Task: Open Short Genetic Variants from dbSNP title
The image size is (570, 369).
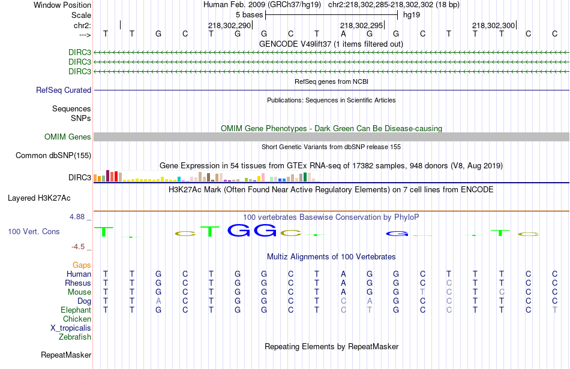Action: pyautogui.click(x=331, y=147)
